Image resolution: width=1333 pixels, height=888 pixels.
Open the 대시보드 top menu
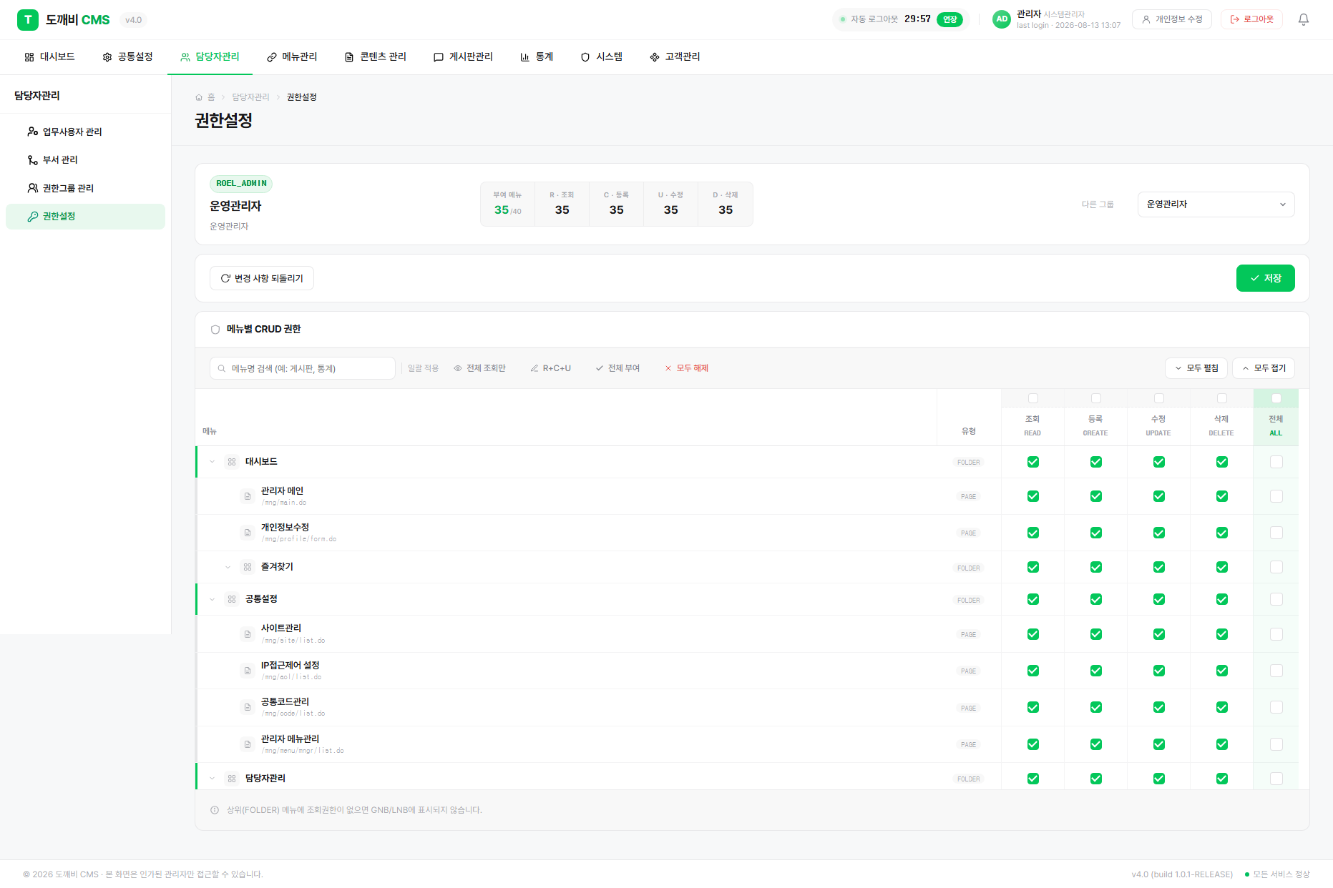49,56
